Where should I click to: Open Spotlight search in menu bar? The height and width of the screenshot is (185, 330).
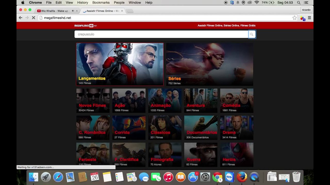[299, 3]
